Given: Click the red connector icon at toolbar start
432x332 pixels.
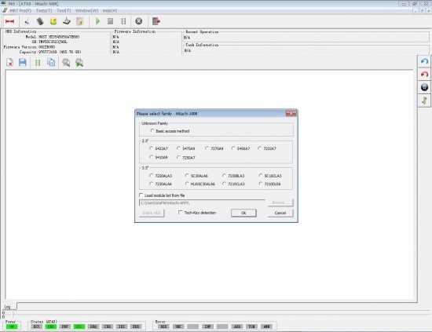Looking at the screenshot, I should pyautogui.click(x=10, y=21).
